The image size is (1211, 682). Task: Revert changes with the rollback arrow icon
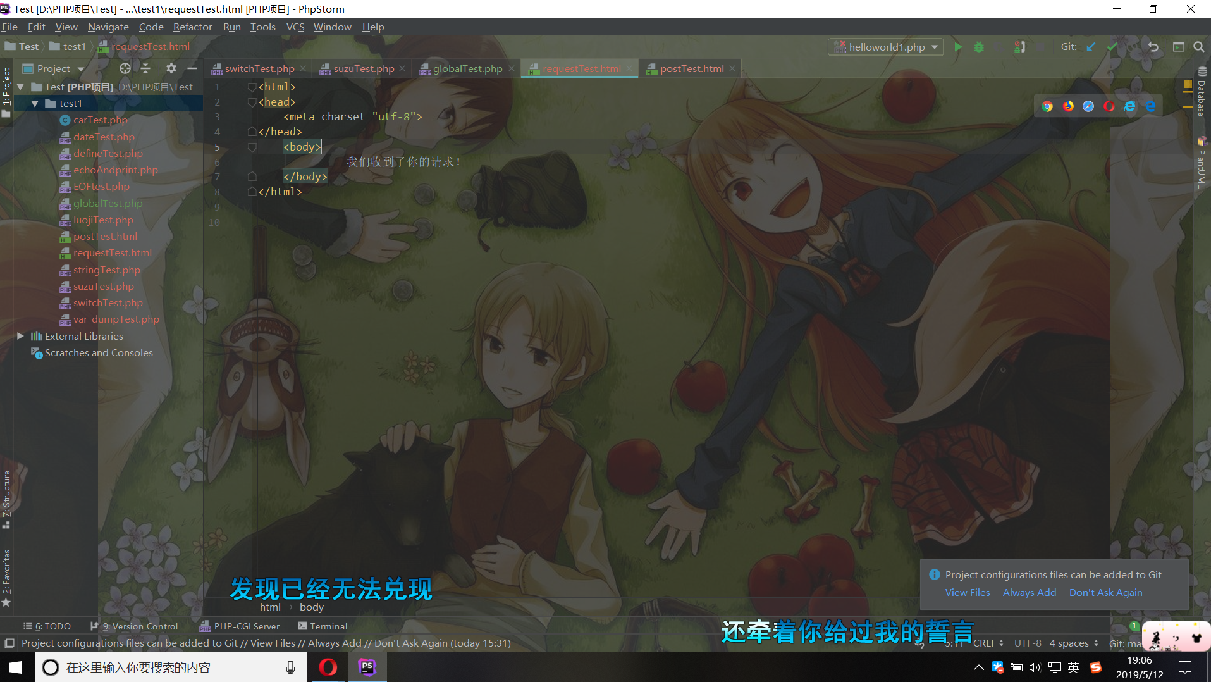pyautogui.click(x=1153, y=47)
